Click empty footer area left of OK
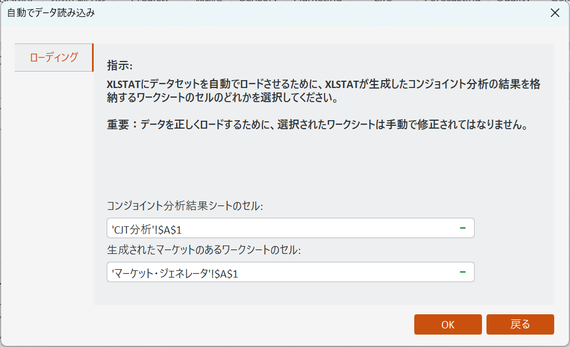 (226, 324)
